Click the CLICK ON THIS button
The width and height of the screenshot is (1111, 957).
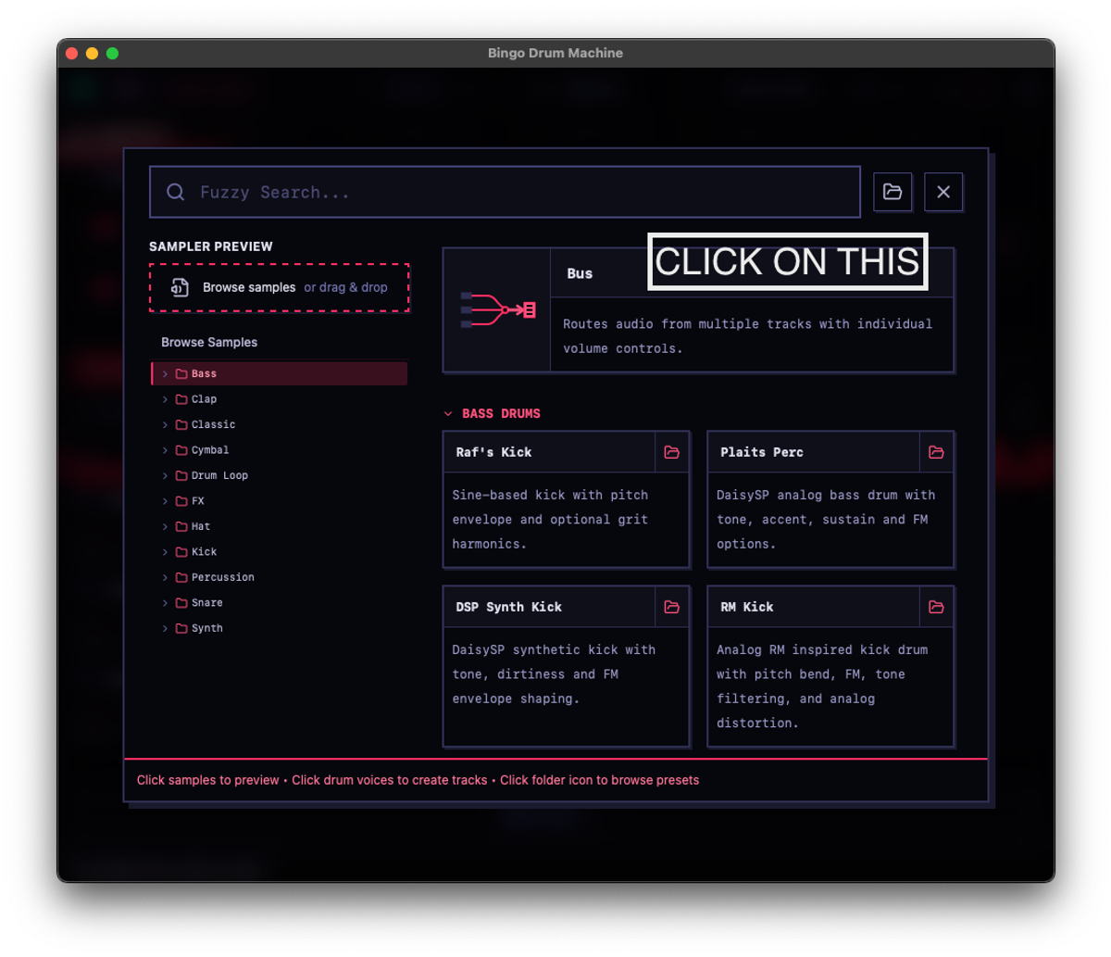coord(787,261)
